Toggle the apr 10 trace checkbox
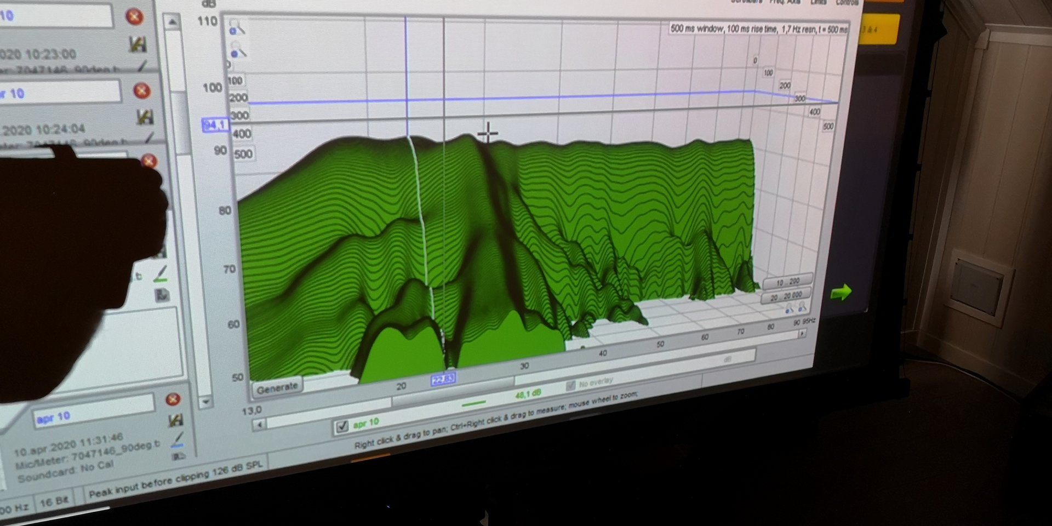The width and height of the screenshot is (1052, 526). point(342,426)
